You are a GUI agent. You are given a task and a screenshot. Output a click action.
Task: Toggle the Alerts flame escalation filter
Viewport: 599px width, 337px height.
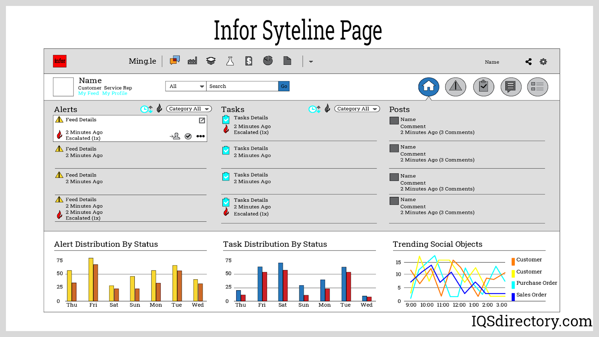click(x=159, y=109)
